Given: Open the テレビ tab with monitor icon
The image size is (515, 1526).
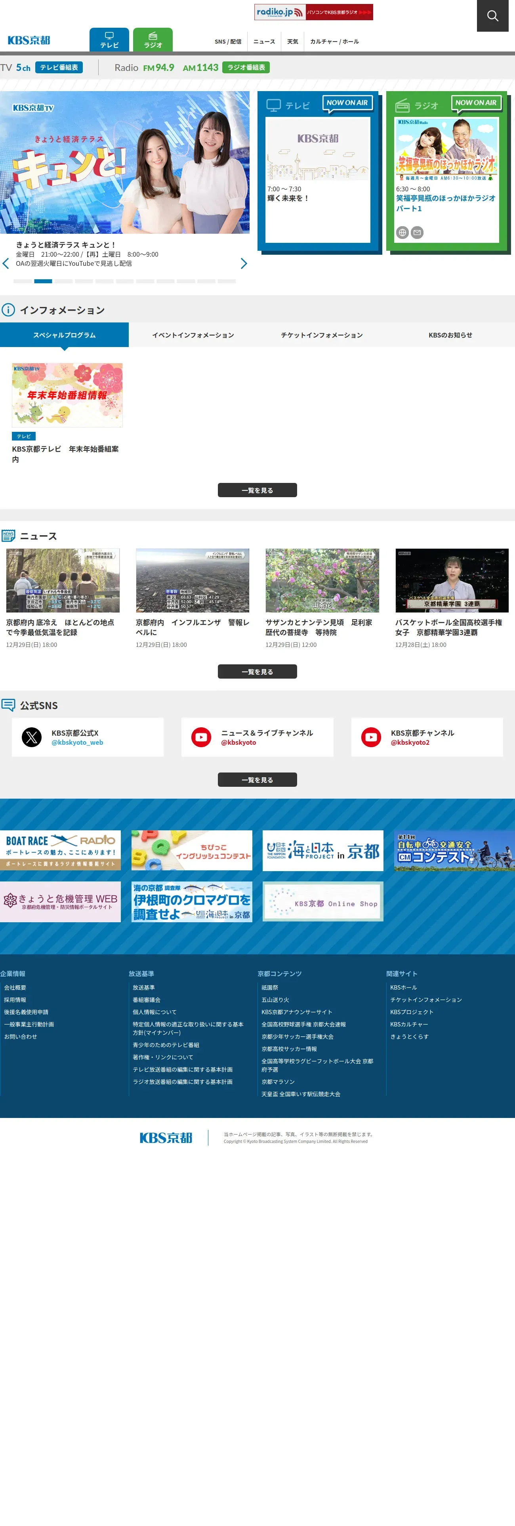Looking at the screenshot, I should tap(109, 40).
